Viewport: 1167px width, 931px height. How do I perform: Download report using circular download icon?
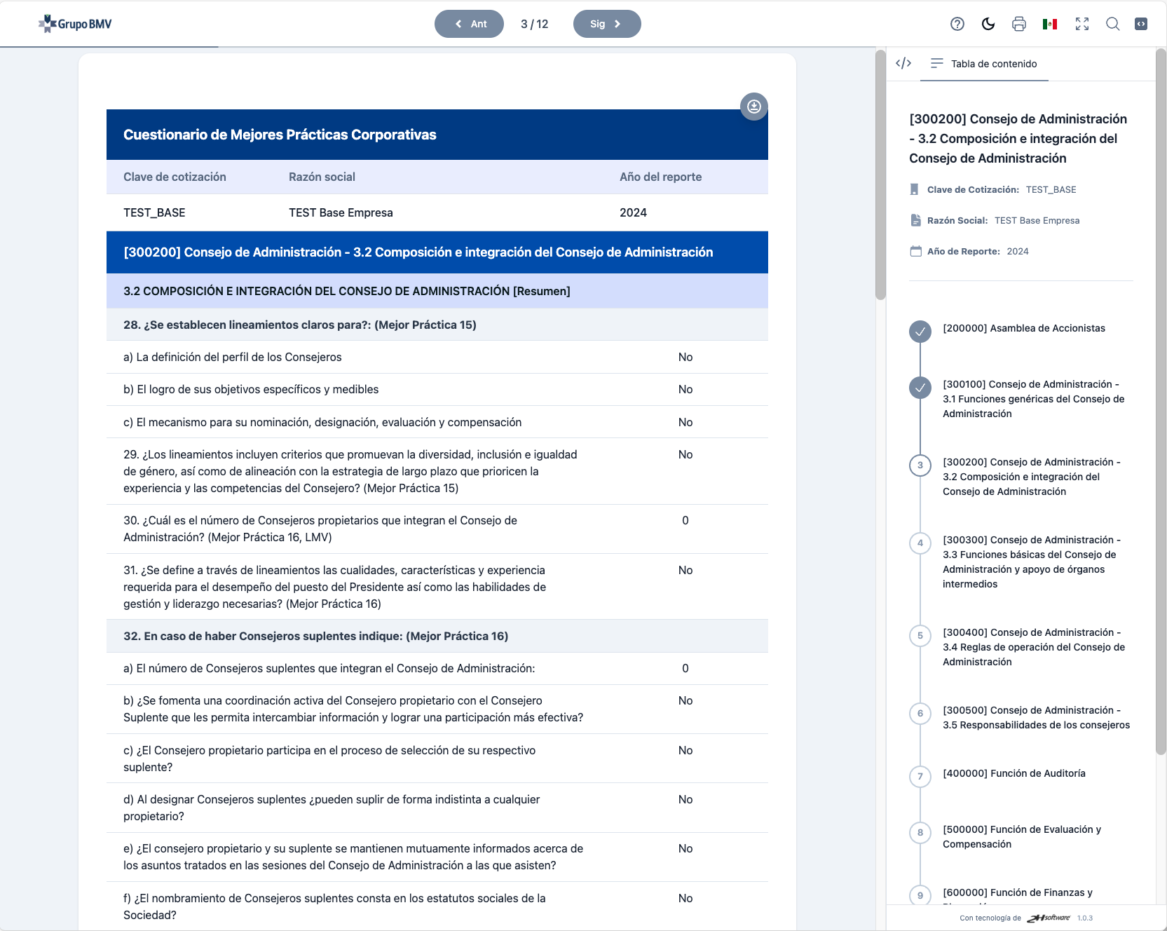click(754, 107)
